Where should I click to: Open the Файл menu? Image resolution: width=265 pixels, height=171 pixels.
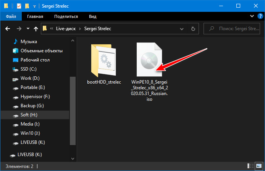click(x=11, y=16)
